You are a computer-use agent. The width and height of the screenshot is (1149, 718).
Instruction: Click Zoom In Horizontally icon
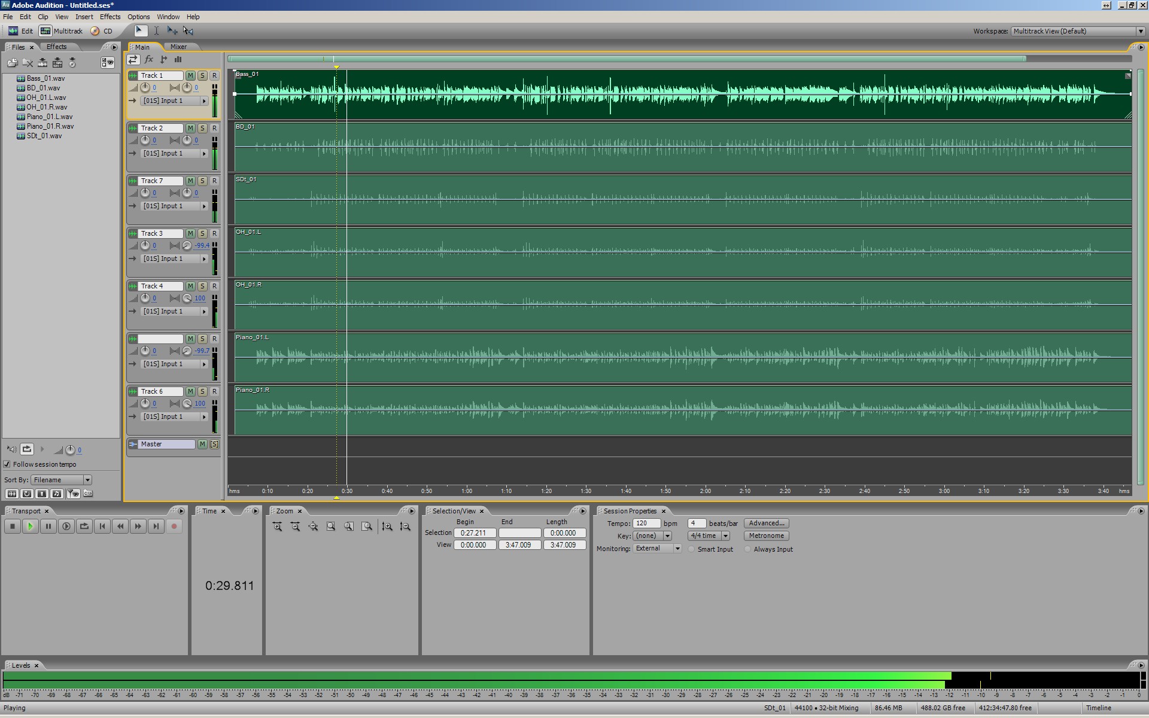pyautogui.click(x=277, y=527)
